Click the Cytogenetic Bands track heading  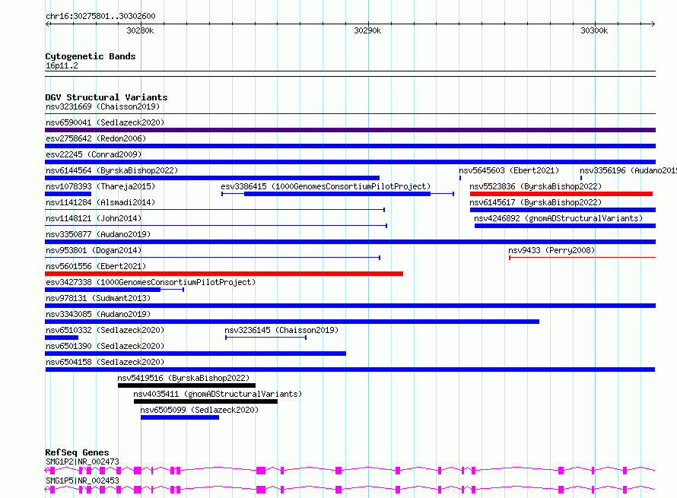click(91, 56)
